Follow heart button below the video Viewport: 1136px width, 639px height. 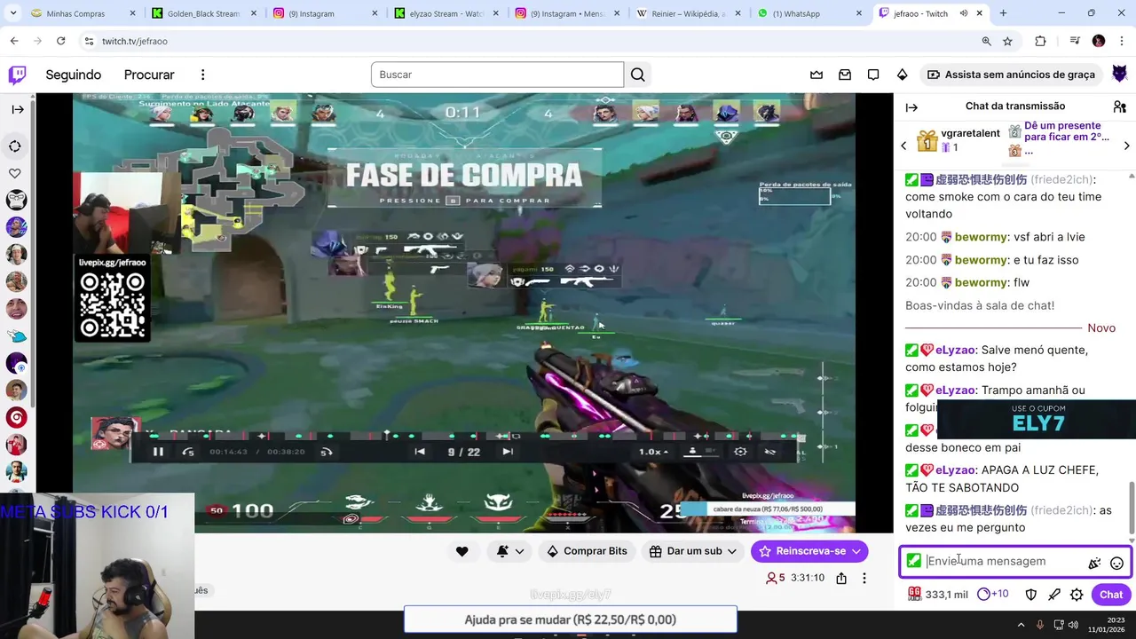click(x=461, y=551)
